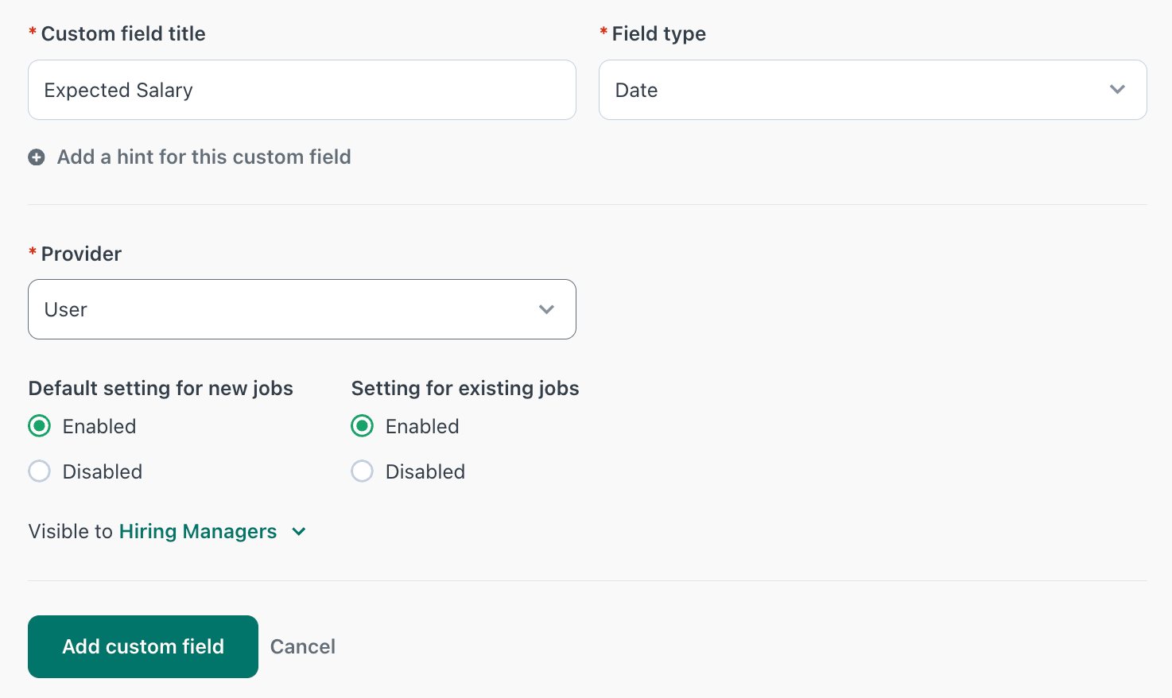This screenshot has height=698, width=1172.
Task: Select Enabled radio under Setting for existing jobs
Action: pyautogui.click(x=363, y=426)
